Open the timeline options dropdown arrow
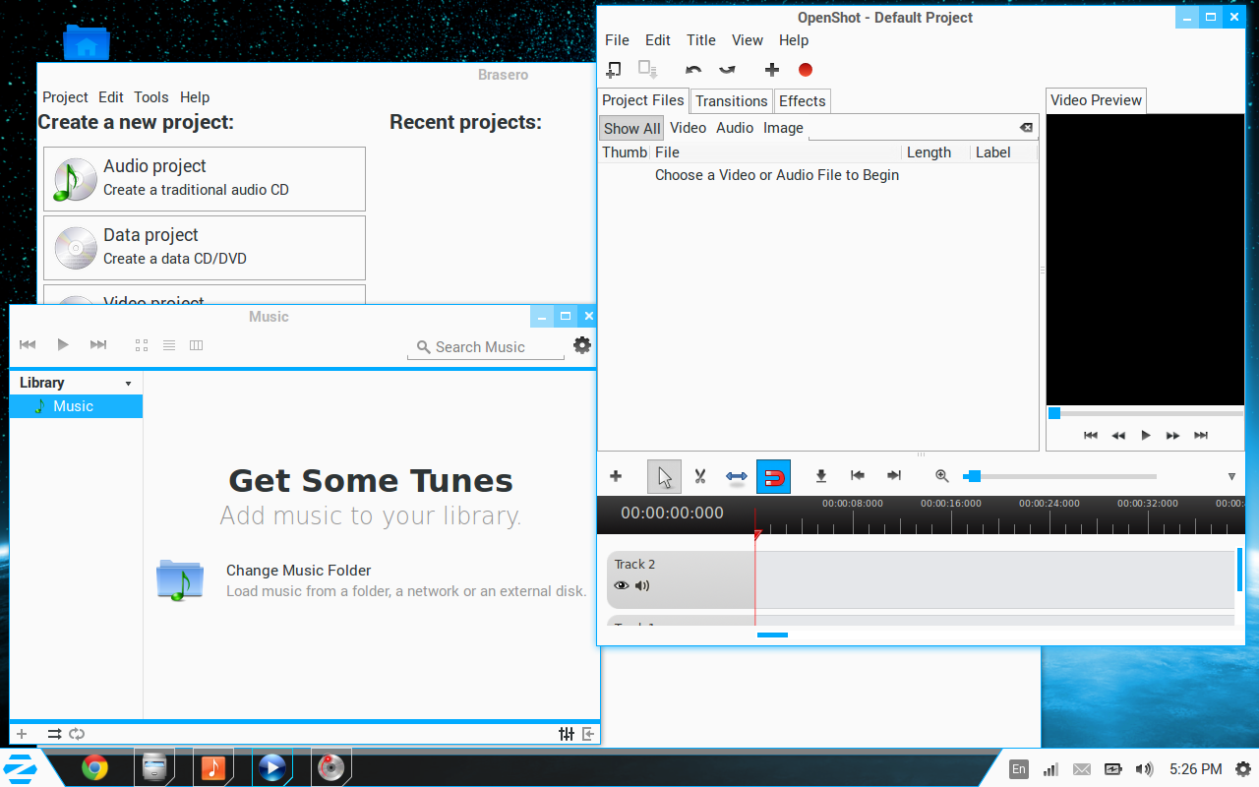1259x787 pixels. pyautogui.click(x=1231, y=477)
